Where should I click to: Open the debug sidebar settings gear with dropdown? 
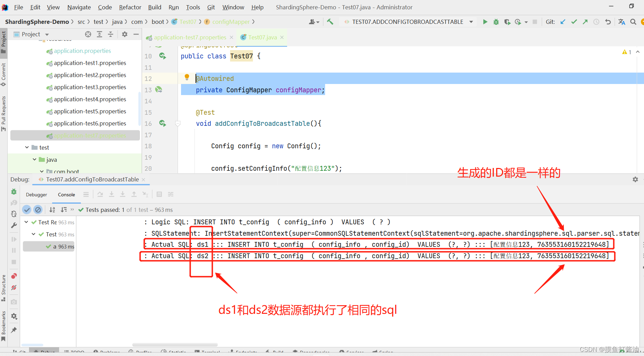[14, 316]
